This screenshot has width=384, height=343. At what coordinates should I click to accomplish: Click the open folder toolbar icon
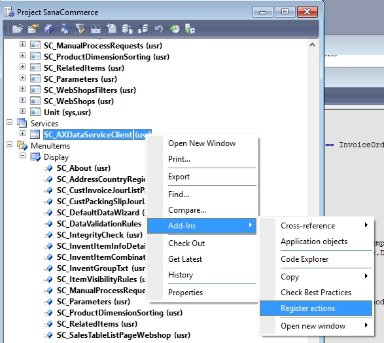(18, 29)
